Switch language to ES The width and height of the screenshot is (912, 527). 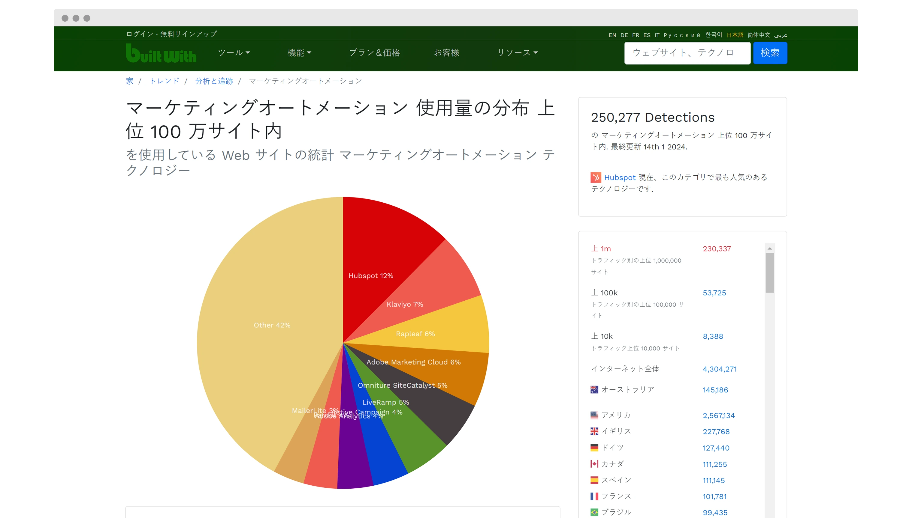point(647,35)
